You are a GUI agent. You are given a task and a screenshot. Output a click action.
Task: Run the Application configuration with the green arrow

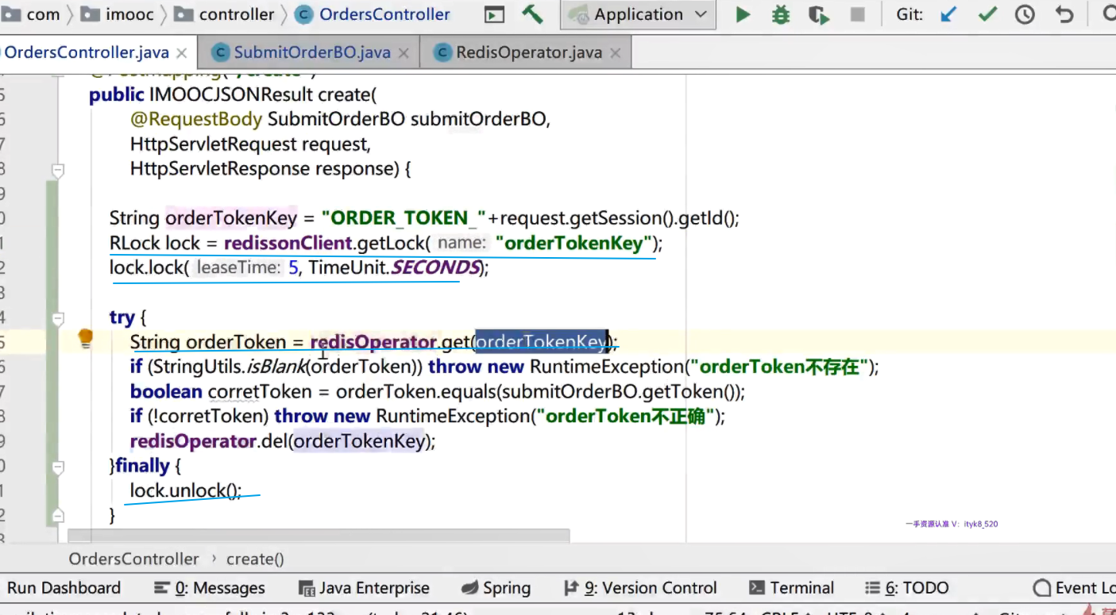[743, 14]
